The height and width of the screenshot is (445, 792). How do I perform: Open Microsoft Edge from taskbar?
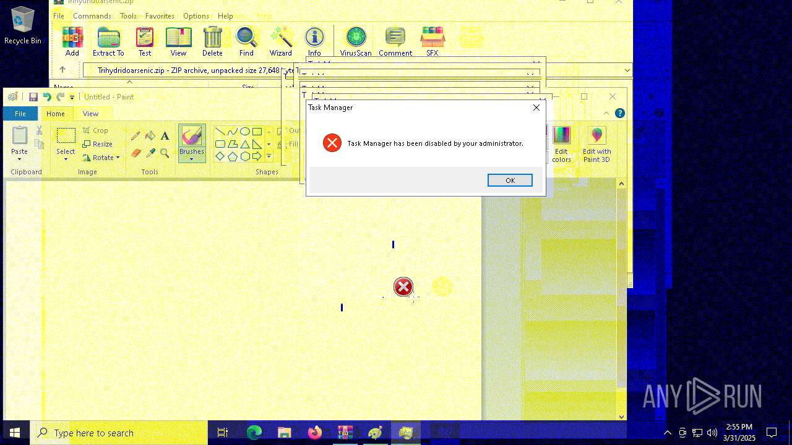point(254,433)
